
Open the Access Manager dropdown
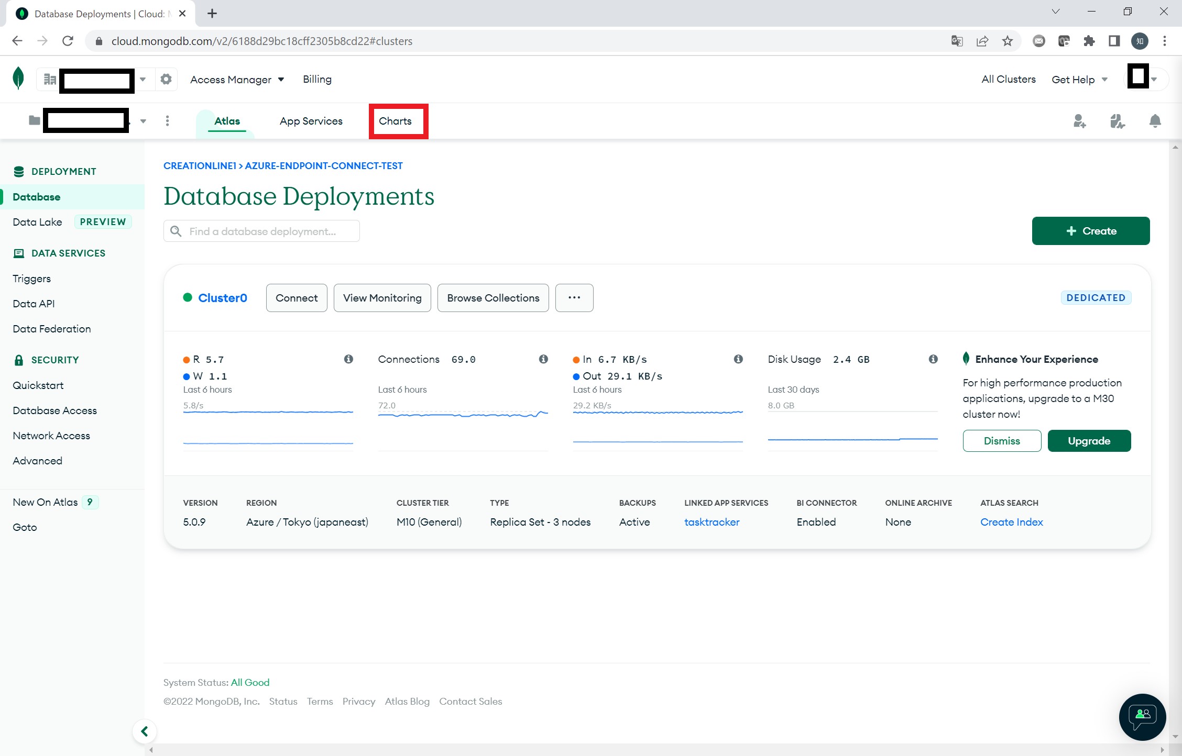pos(237,80)
